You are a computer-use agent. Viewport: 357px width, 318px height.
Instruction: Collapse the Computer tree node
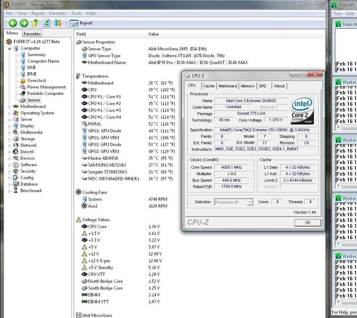10,48
